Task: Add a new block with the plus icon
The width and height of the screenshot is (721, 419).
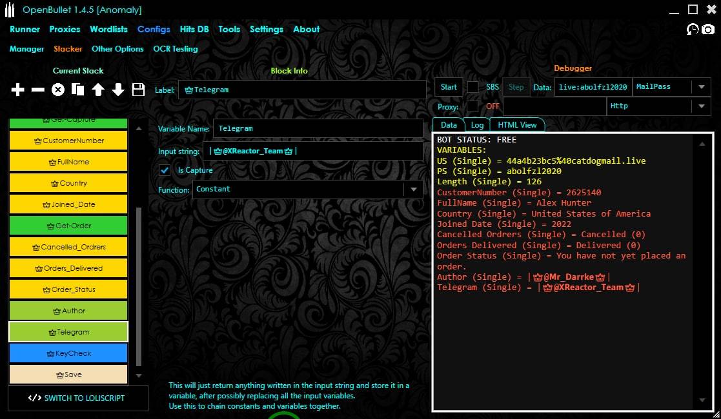Action: point(17,90)
